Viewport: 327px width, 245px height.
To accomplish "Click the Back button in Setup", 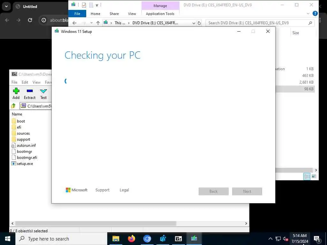I will click(214, 191).
